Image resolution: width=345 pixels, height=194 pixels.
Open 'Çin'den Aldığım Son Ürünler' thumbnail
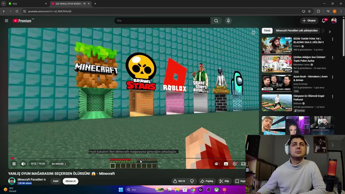coord(277,64)
